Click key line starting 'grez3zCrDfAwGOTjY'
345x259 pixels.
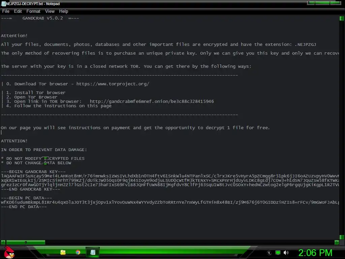click(x=170, y=185)
